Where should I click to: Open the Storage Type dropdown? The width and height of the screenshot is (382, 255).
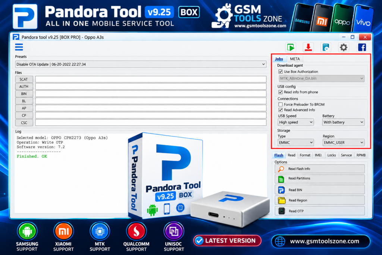pos(296,143)
